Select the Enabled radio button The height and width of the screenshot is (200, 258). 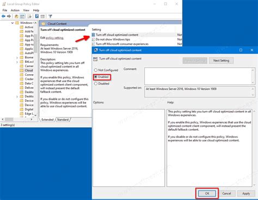coord(96,77)
